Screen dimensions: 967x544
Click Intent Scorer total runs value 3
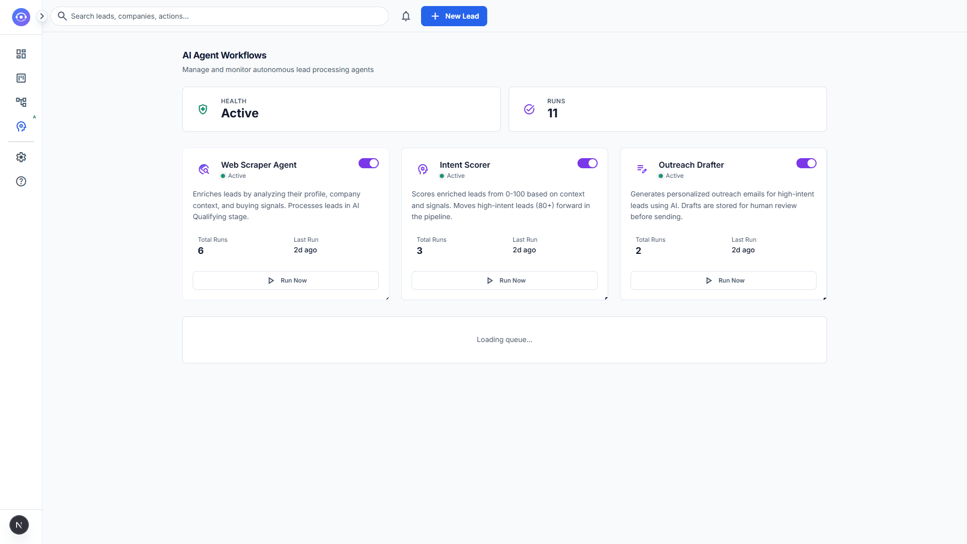click(x=420, y=251)
